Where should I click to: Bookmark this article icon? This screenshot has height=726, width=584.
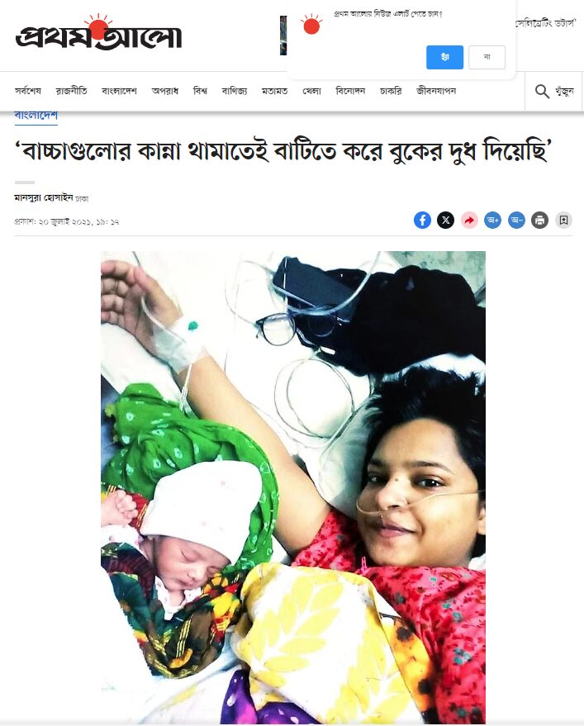[563, 220]
